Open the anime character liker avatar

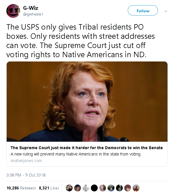(128, 188)
